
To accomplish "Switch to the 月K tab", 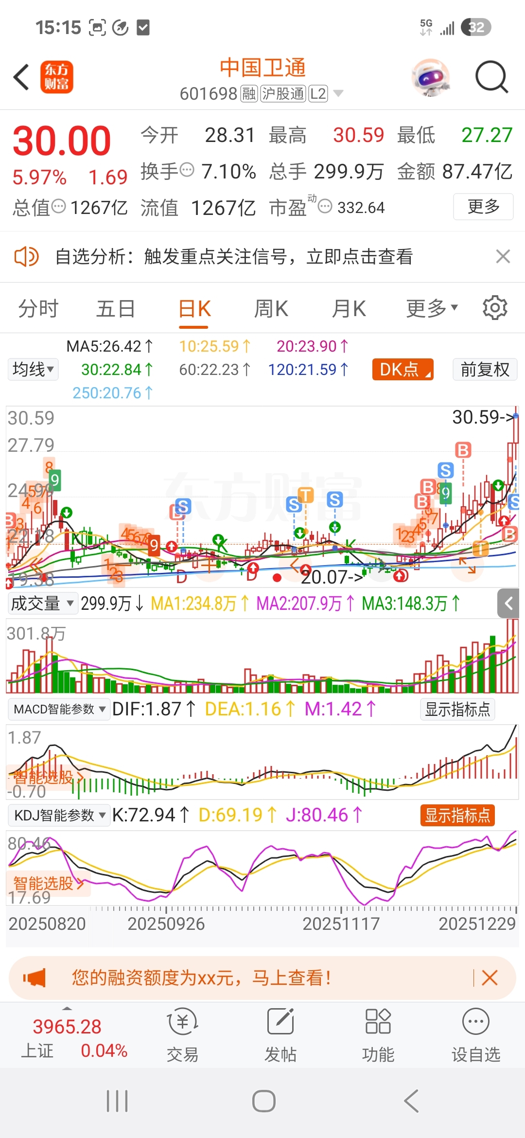I will point(349,309).
